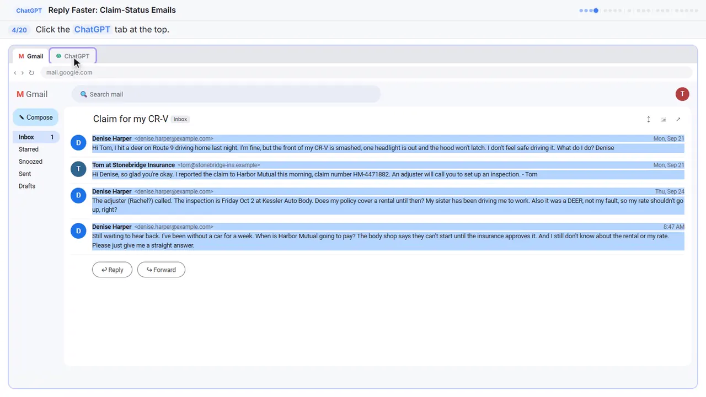Open the Starred folder
706x397 pixels.
(29, 149)
